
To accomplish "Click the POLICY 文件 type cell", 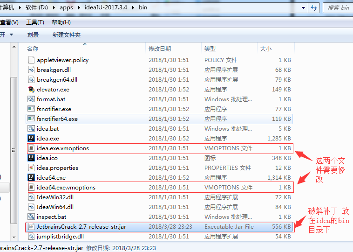I will pos(221,60).
